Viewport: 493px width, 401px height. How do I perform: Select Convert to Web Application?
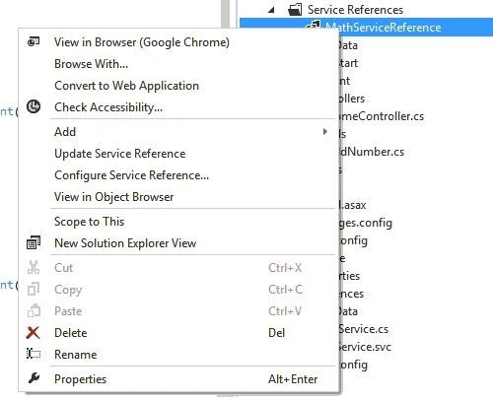126,86
